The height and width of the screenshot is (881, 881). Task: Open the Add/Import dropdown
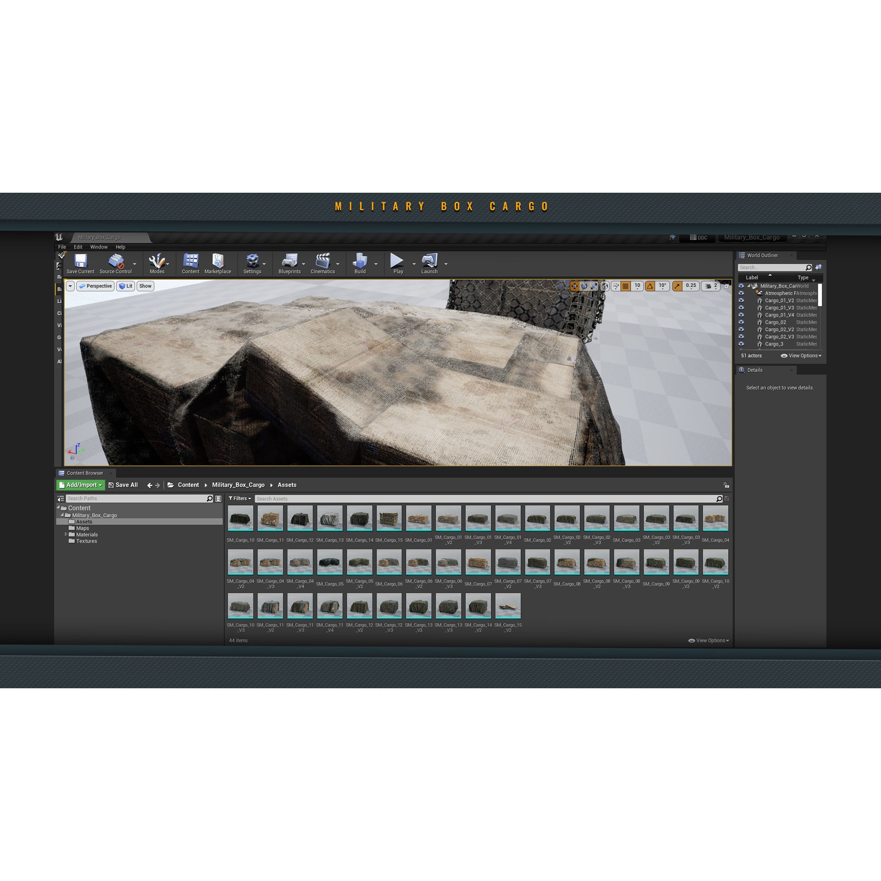click(81, 485)
